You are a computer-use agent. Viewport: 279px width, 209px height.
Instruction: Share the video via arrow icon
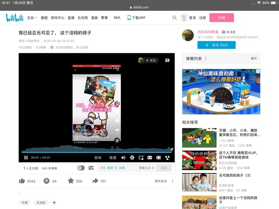[95, 181]
